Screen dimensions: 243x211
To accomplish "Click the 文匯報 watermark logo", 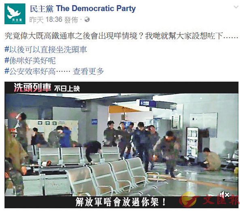I will point(209,200).
